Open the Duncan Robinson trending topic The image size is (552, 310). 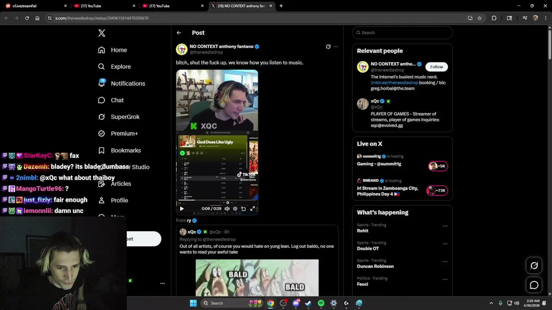tap(375, 267)
